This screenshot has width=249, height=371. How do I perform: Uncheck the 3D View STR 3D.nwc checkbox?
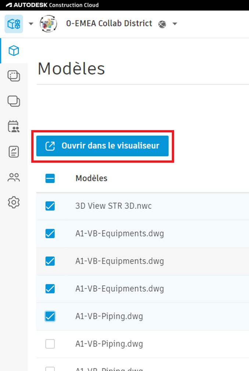pyautogui.click(x=50, y=206)
